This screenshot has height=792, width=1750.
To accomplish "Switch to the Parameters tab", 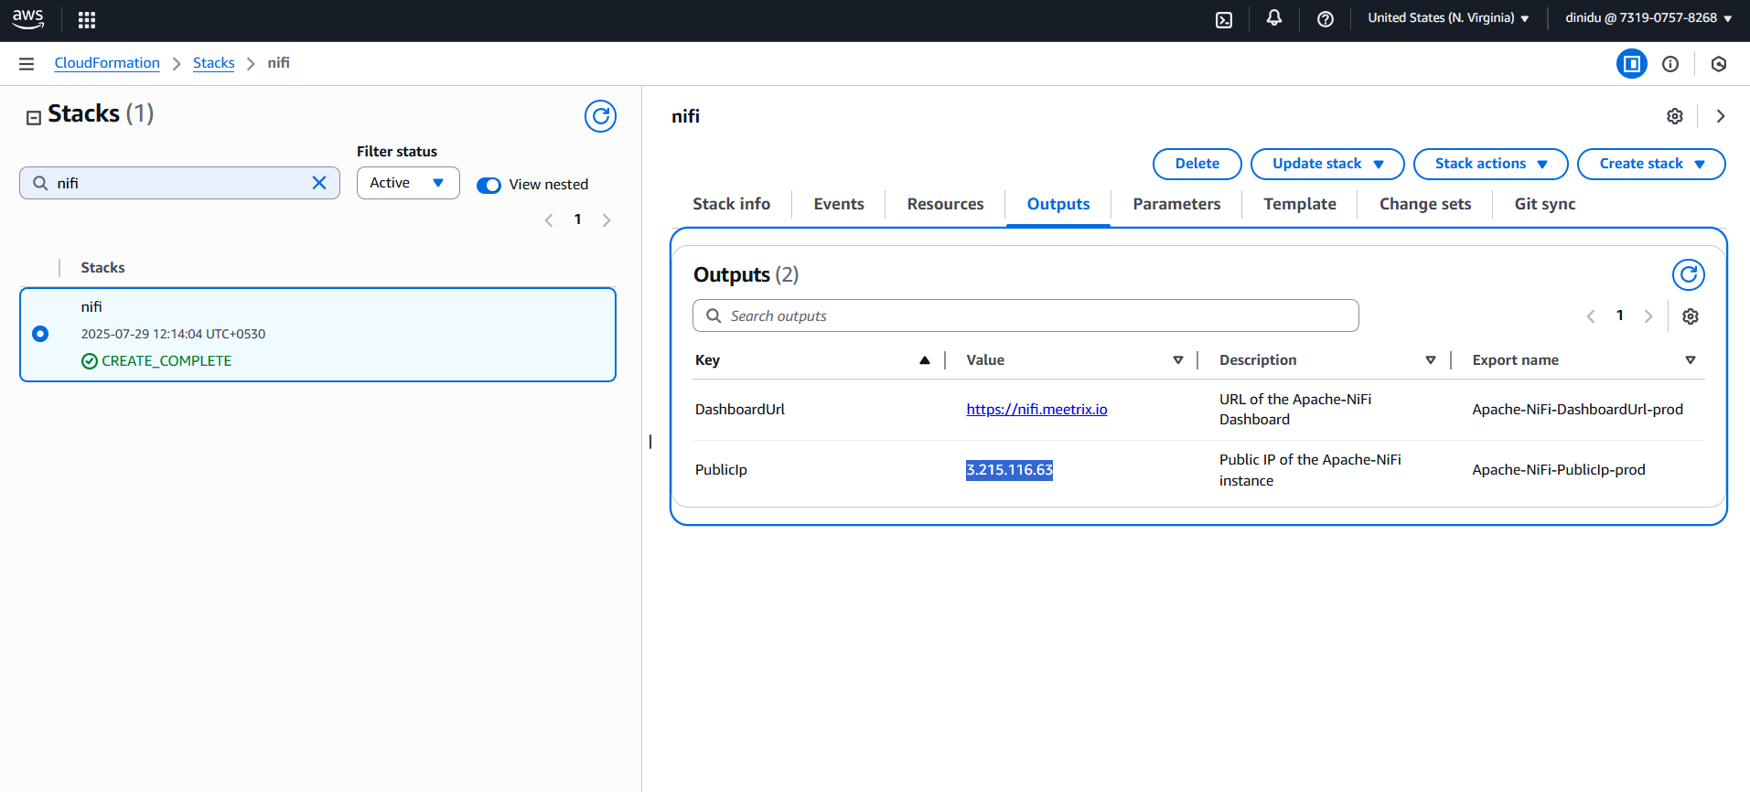I will (x=1176, y=204).
